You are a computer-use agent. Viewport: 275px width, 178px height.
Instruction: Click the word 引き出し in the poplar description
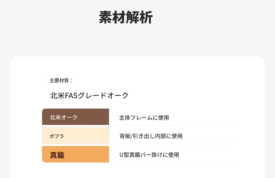[x=143, y=136]
